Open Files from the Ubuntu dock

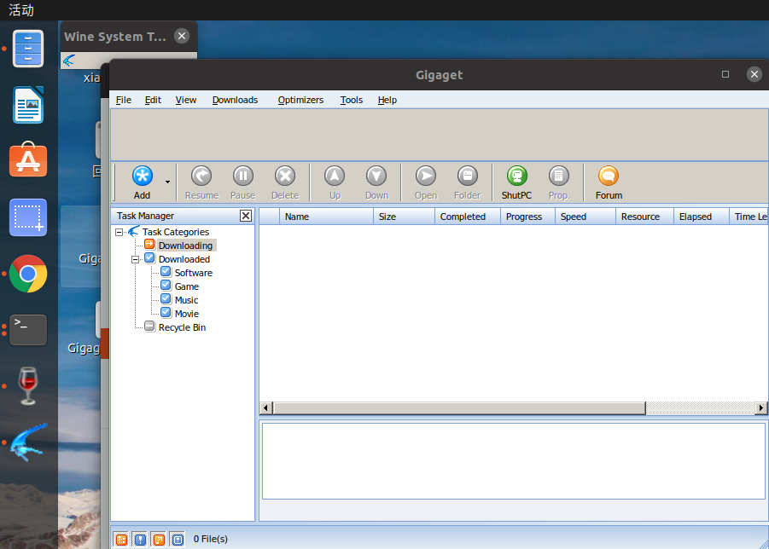click(x=28, y=49)
